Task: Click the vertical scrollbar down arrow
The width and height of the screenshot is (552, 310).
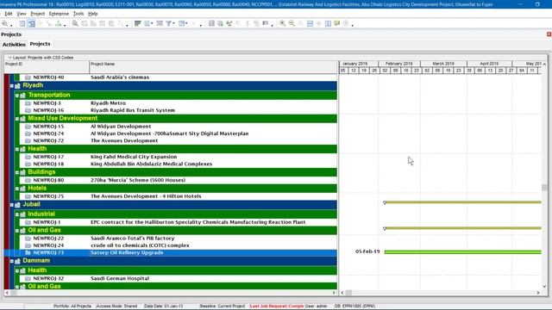Action: pyautogui.click(x=544, y=286)
